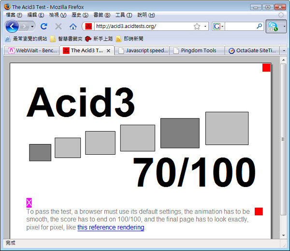Click the 完成 status bar text
The width and height of the screenshot is (290, 251).
(10, 243)
